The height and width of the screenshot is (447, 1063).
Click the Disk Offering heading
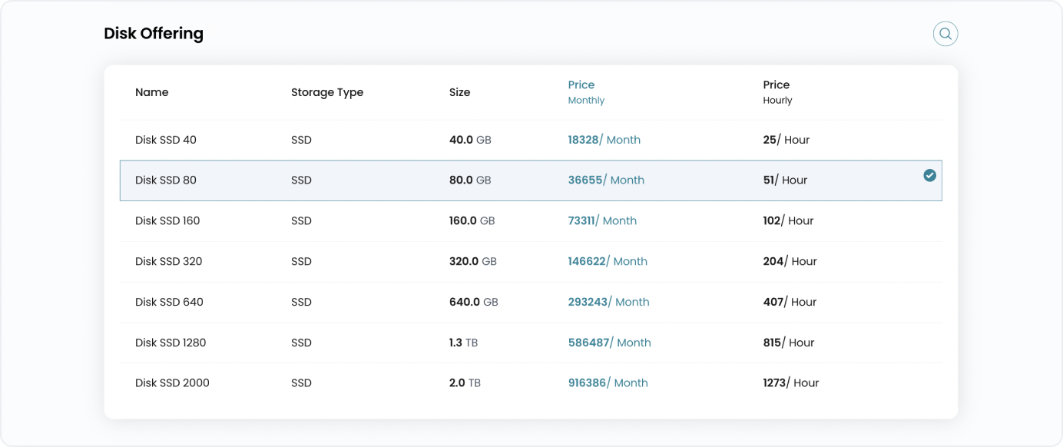[x=154, y=34]
